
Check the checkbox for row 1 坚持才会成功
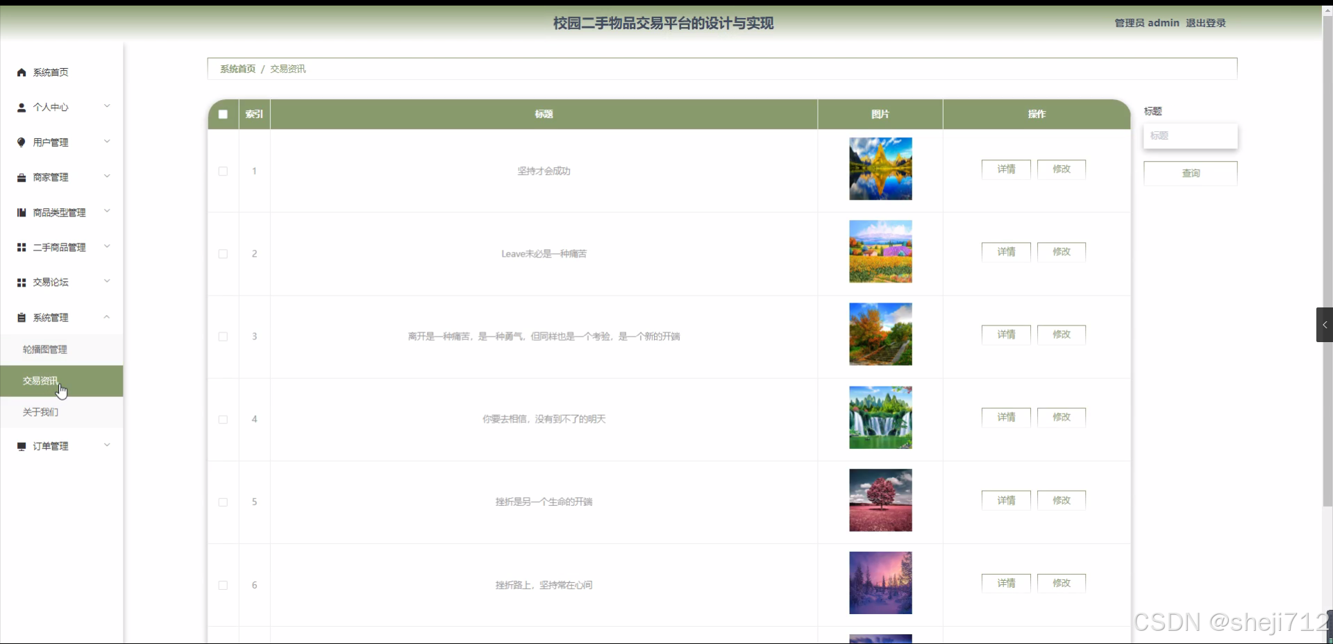point(223,171)
